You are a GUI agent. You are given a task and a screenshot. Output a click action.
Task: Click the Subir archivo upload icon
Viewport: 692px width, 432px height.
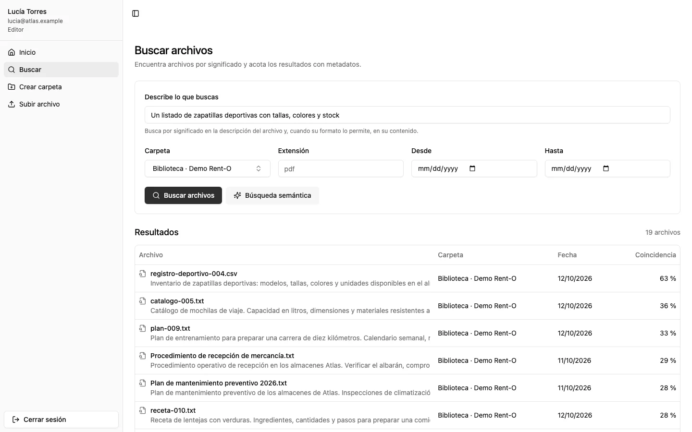tap(12, 104)
